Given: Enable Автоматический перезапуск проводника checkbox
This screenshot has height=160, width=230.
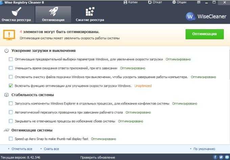Looking at the screenshot, I should click(11, 112).
